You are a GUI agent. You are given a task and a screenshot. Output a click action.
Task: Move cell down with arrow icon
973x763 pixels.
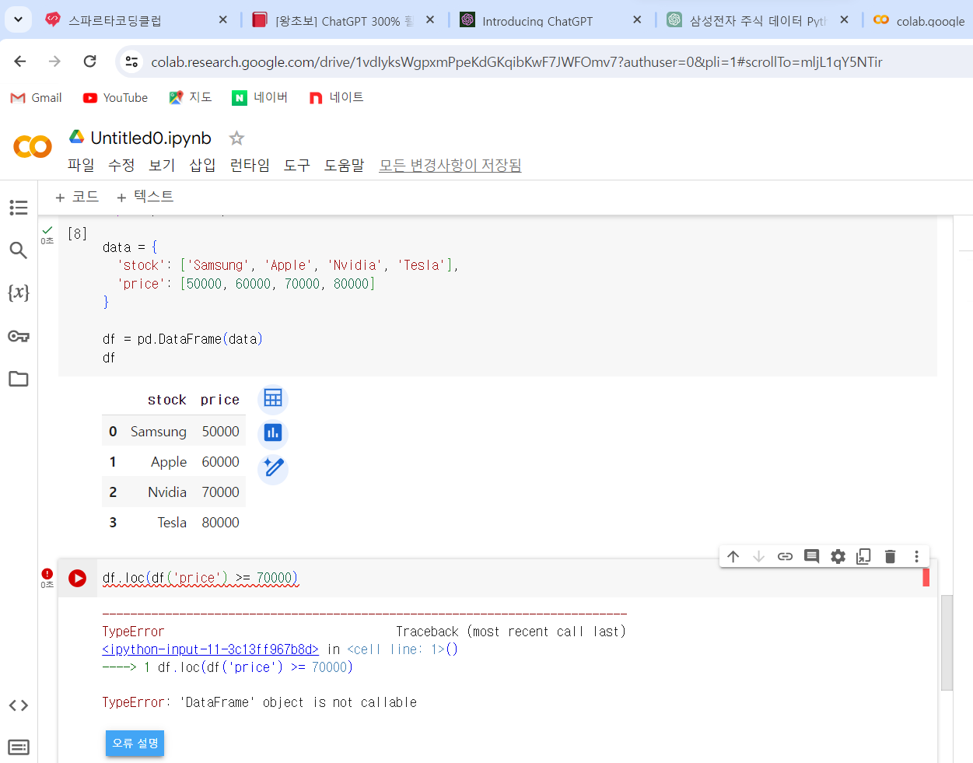(759, 556)
